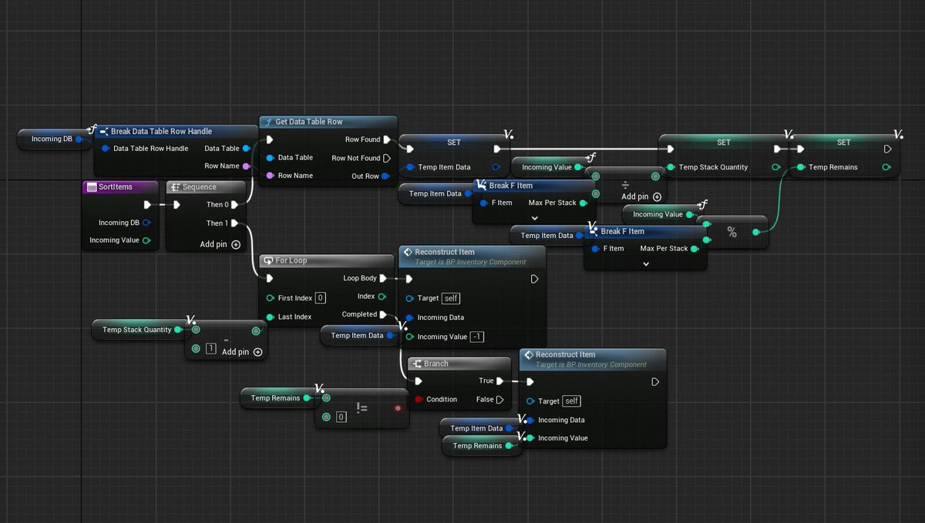
Task: Click the For Loop Completed exec pin
Action: (384, 314)
